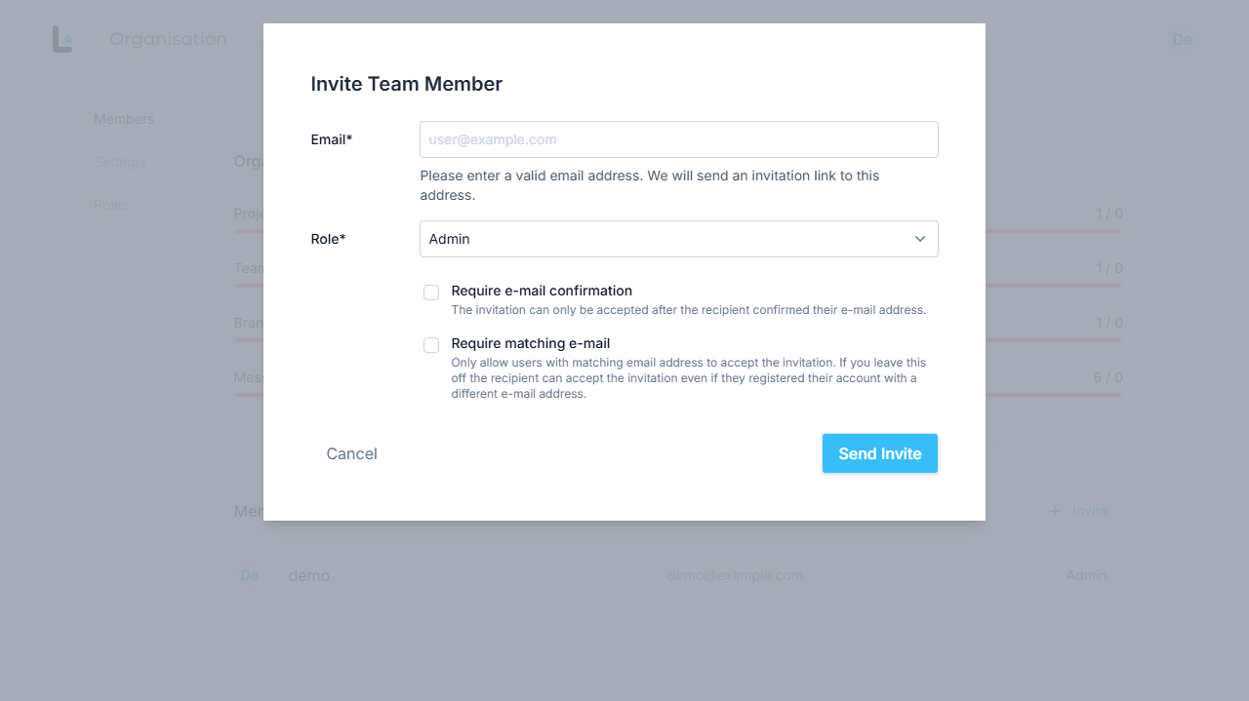This screenshot has width=1249, height=701.
Task: Enable the Require e-mail confirmation checkbox
Action: [431, 292]
